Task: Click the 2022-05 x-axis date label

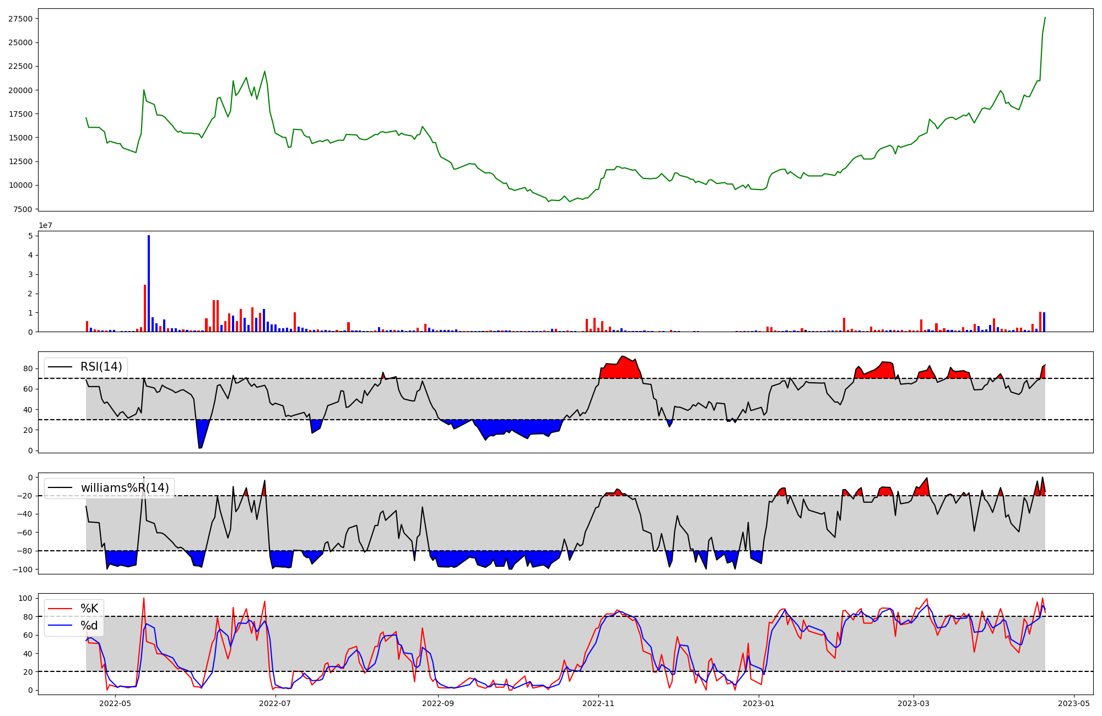Action: coord(115,703)
